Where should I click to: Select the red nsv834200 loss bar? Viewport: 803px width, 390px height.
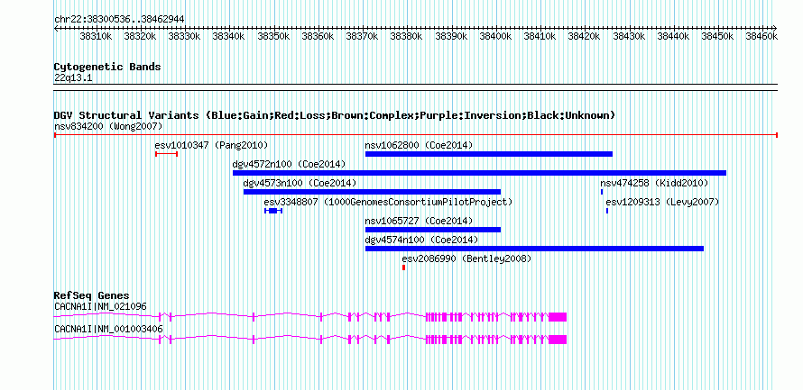click(416, 135)
